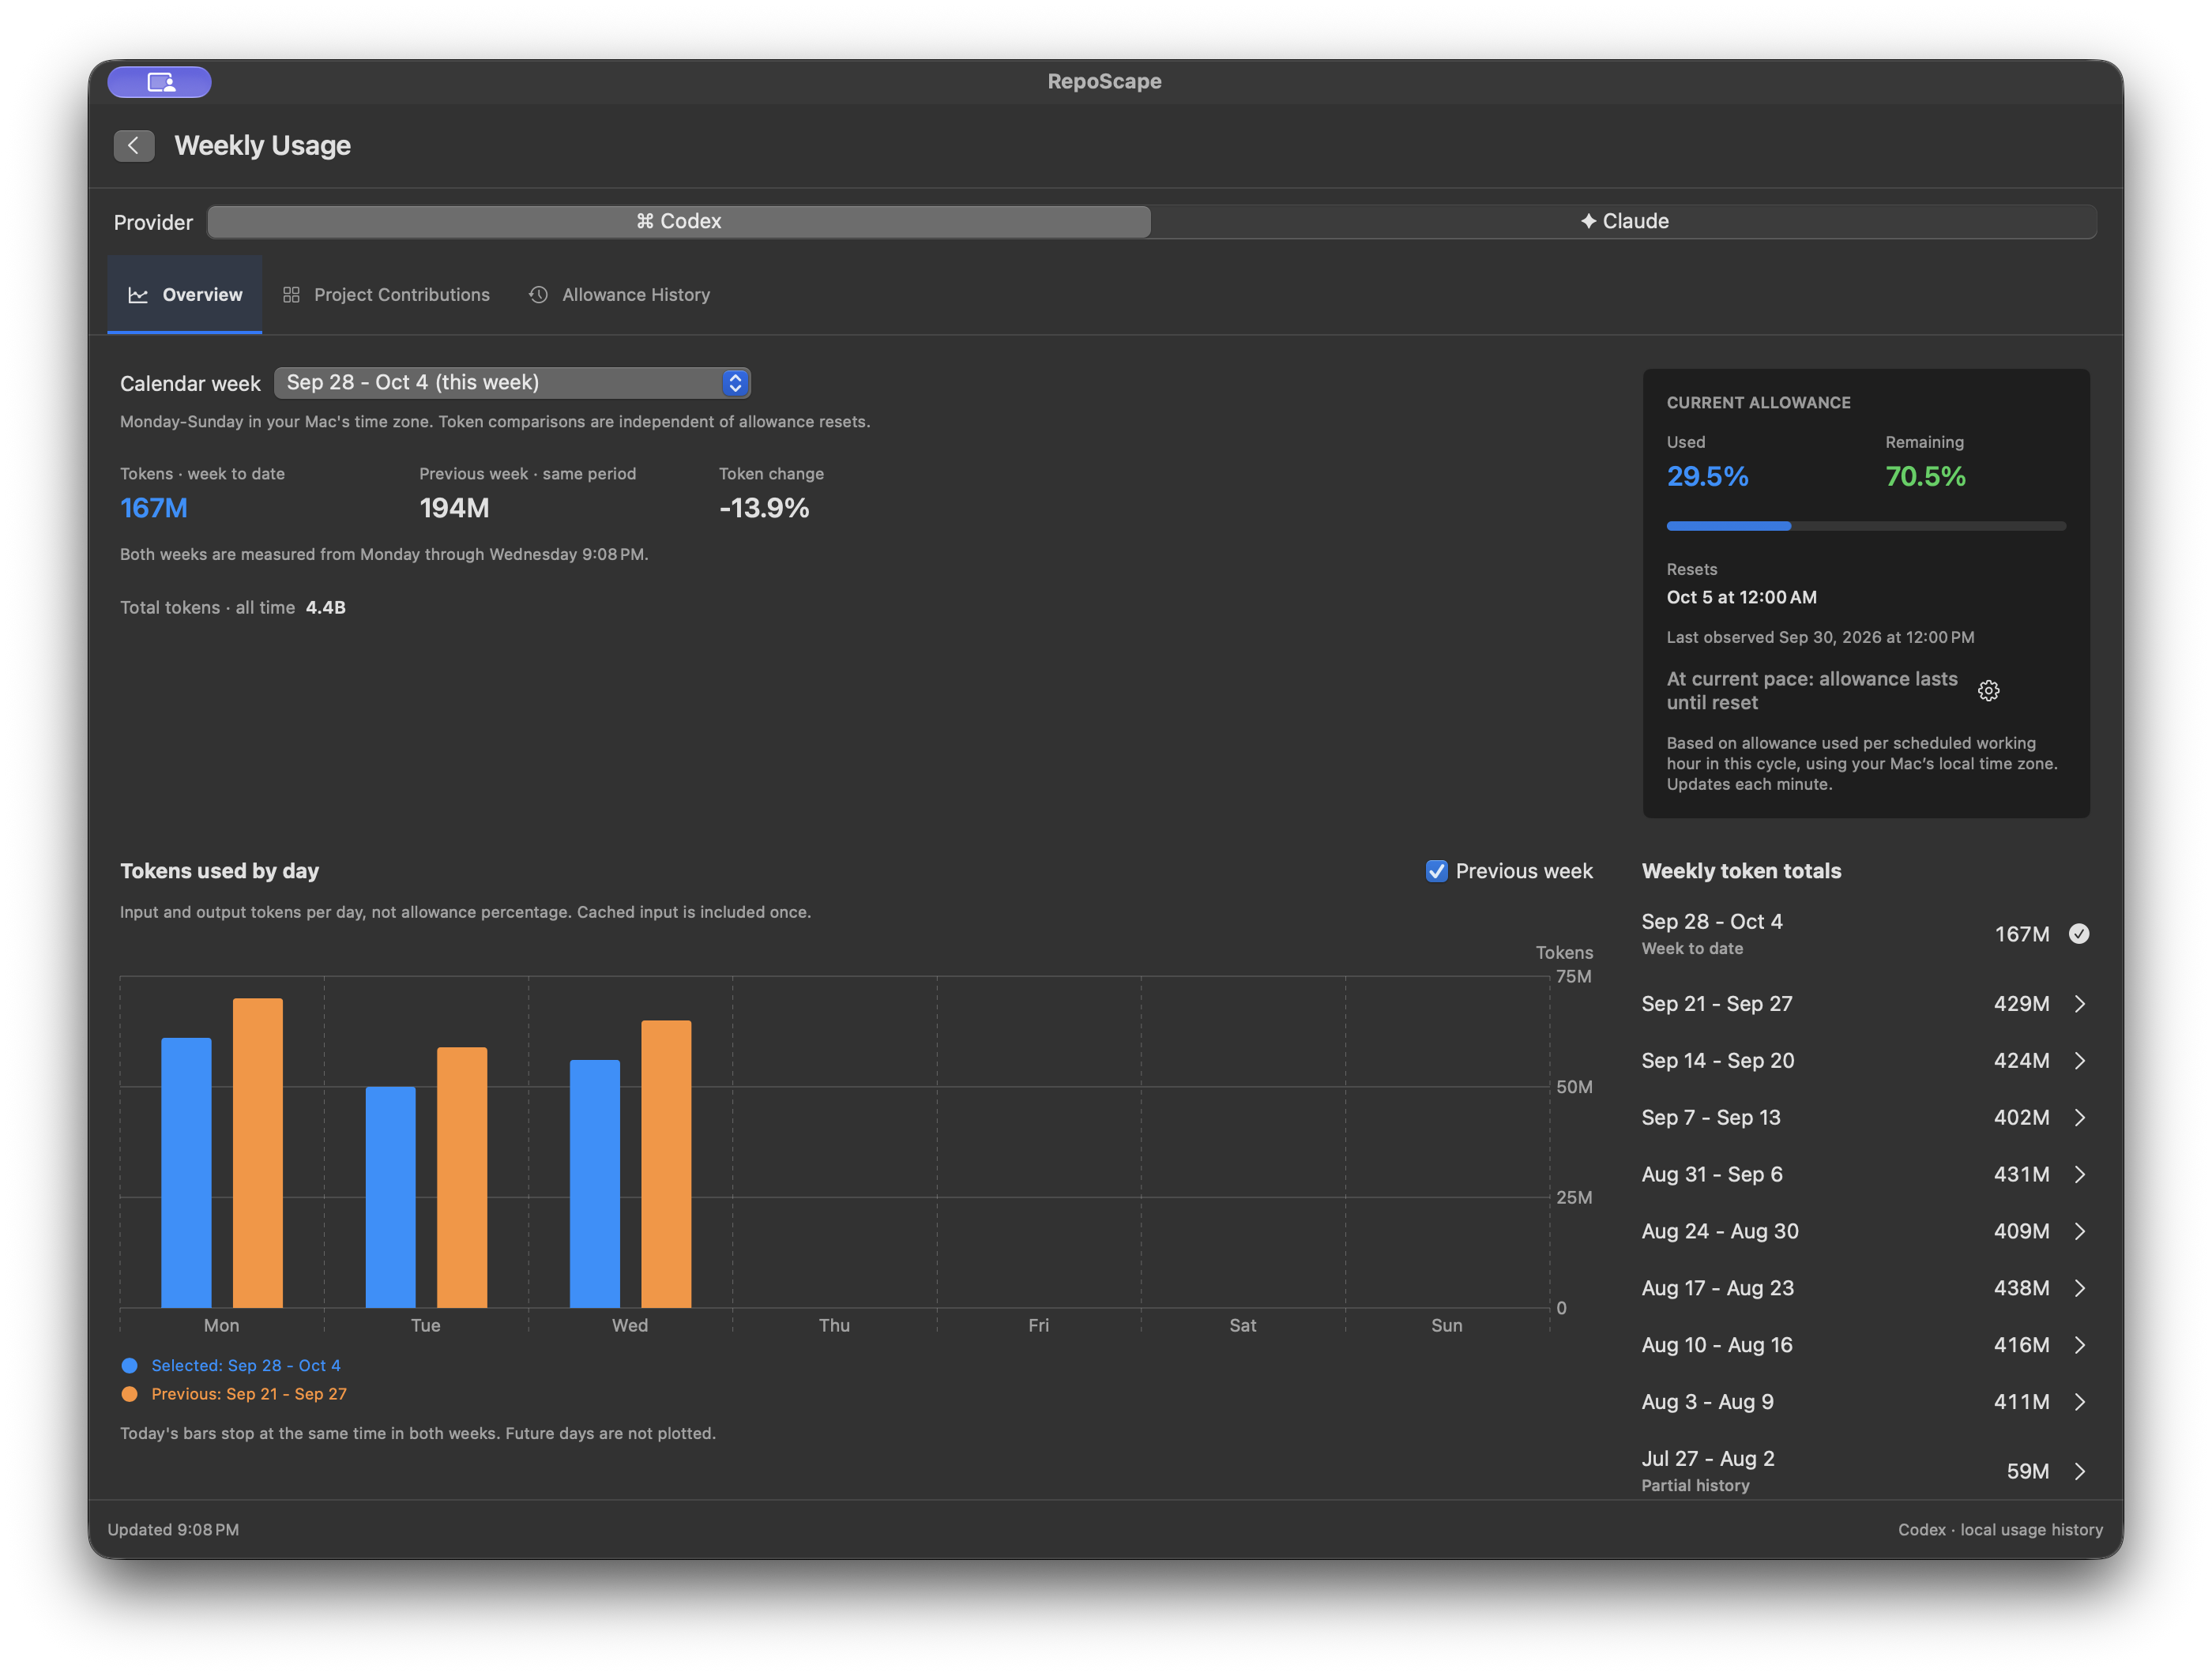The image size is (2212, 1676).
Task: Expand the Aug 3 - Aug 9 week chevron
Action: click(2080, 1403)
